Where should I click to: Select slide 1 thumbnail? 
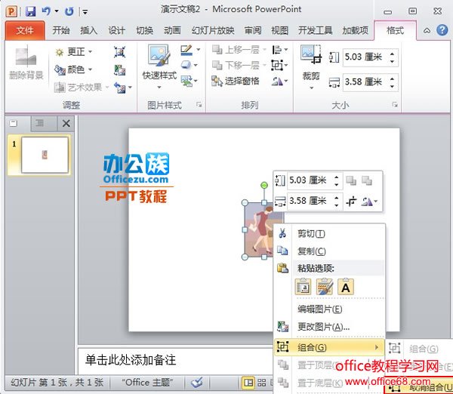click(x=45, y=155)
